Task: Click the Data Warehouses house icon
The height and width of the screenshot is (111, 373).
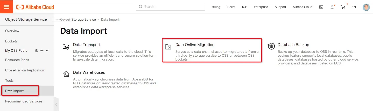Action: point(66,74)
